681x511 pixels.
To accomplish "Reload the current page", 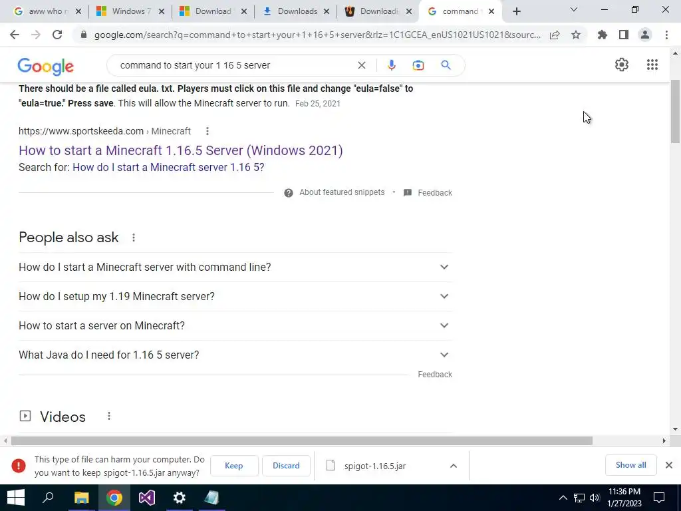I will tap(57, 35).
